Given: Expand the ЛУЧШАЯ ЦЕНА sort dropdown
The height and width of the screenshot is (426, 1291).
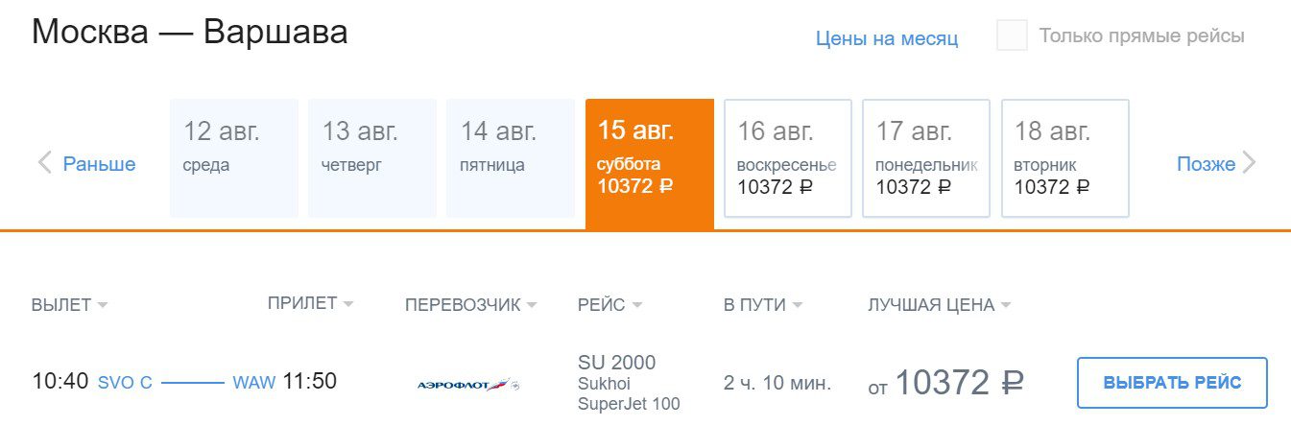Looking at the screenshot, I should (x=1005, y=306).
